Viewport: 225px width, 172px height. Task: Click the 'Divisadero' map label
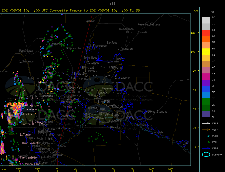click(122, 78)
